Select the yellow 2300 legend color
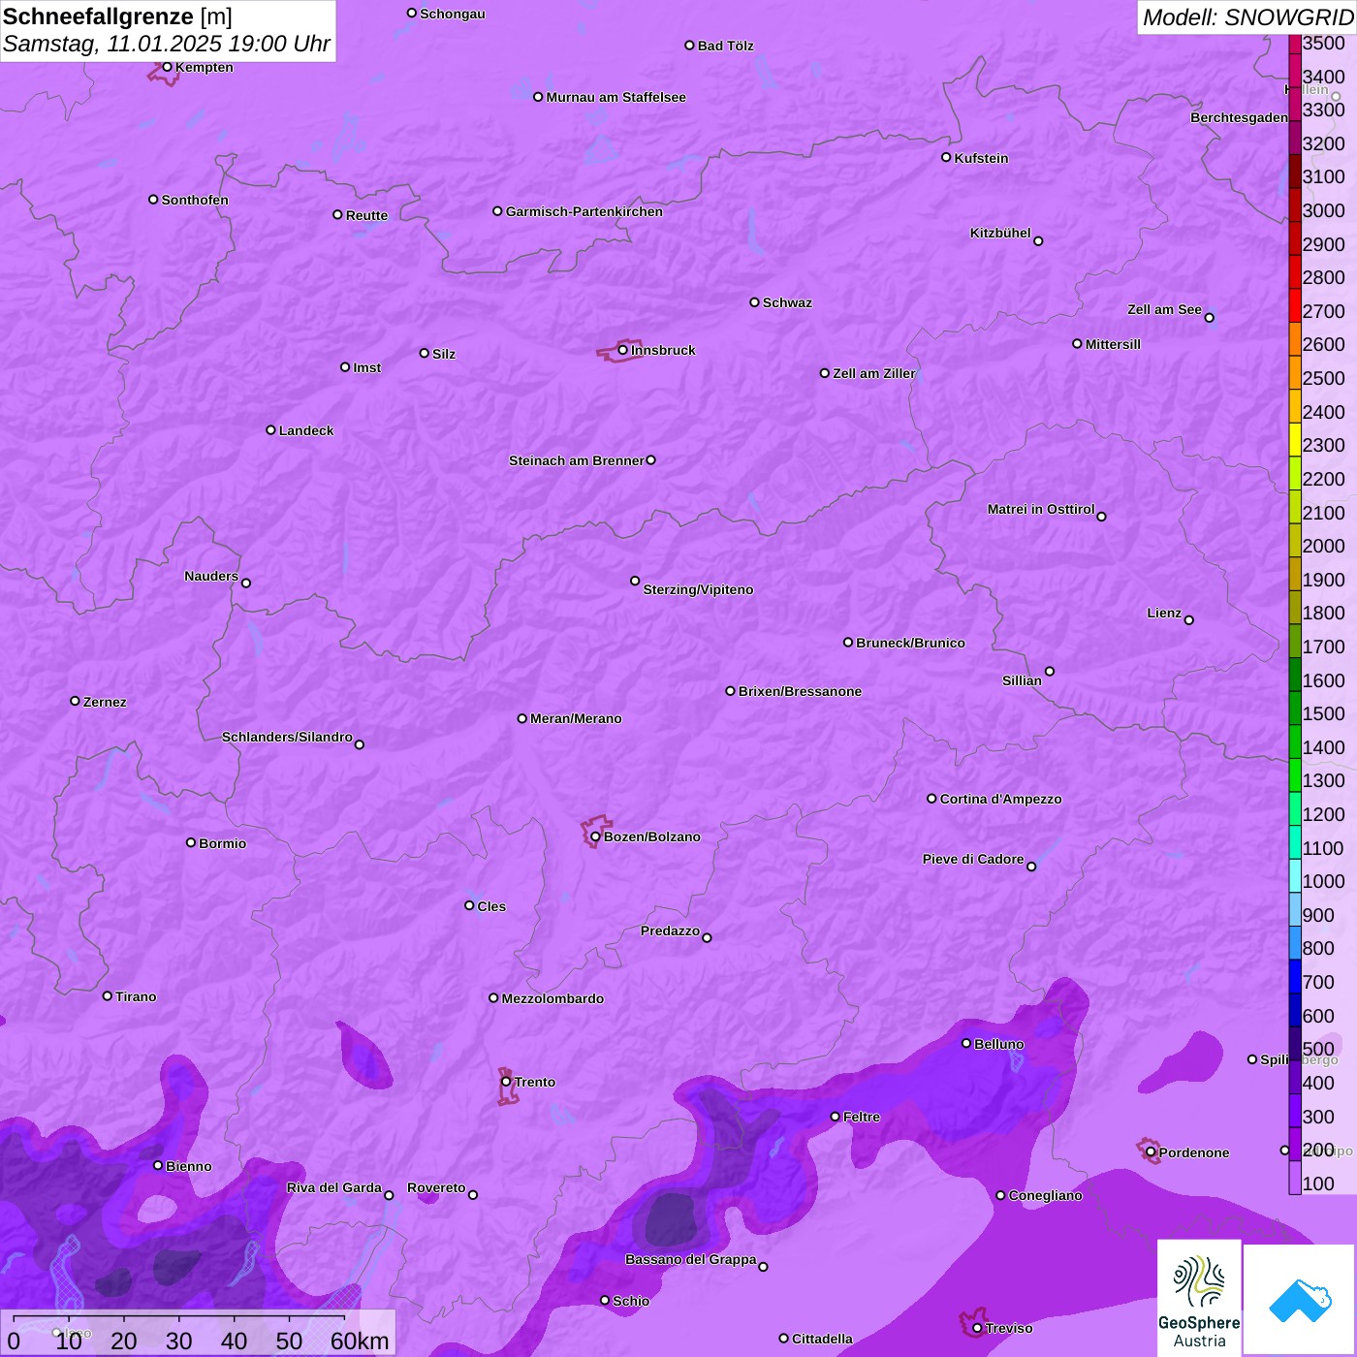Viewport: 1357px width, 1357px height. click(1295, 440)
